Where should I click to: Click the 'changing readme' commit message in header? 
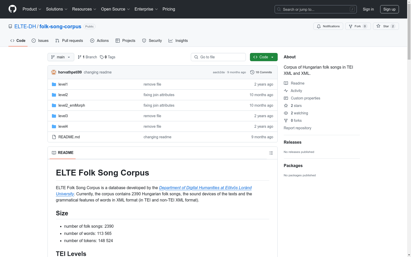coord(98,72)
